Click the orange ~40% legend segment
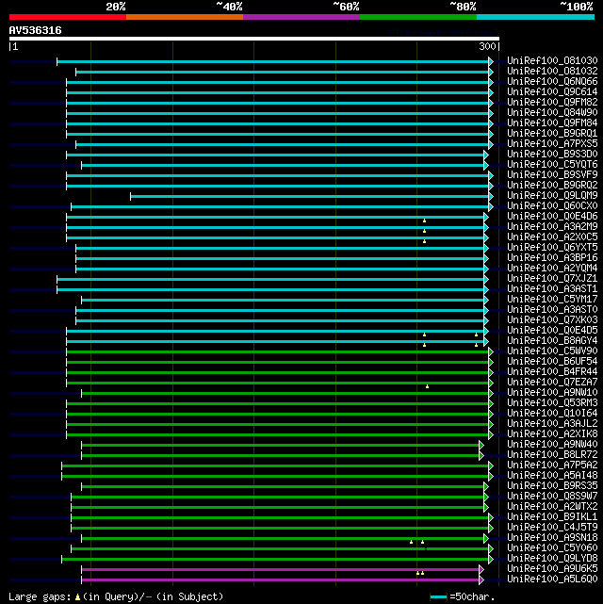Image resolution: width=603 pixels, height=604 pixels. click(185, 17)
